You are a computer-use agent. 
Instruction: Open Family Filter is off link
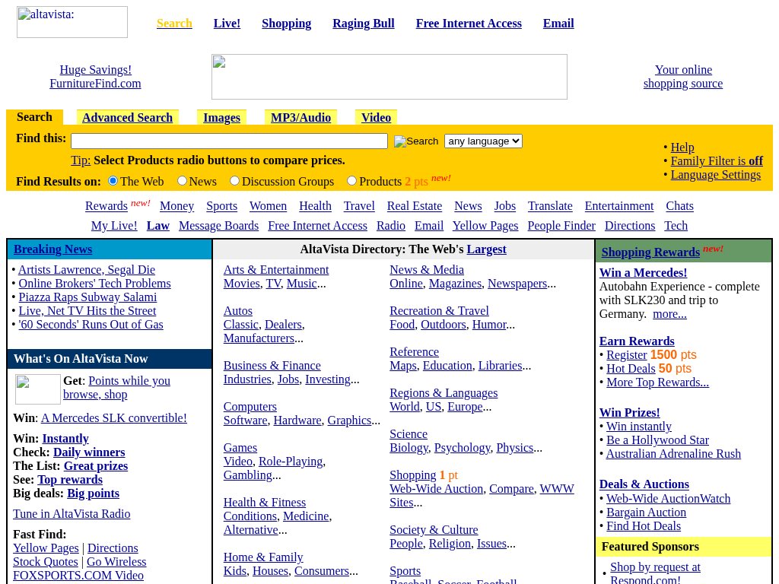717,161
